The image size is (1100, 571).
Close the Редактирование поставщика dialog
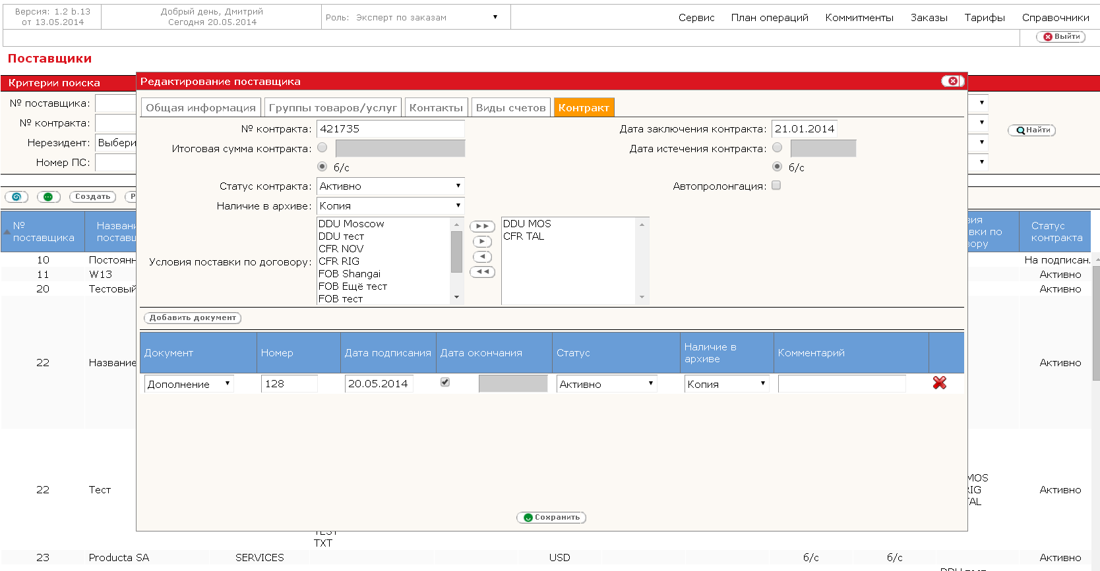(x=952, y=81)
